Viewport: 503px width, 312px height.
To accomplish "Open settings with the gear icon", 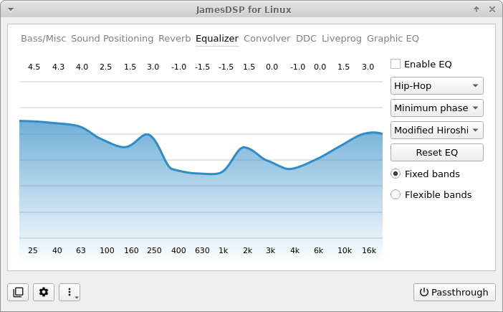I will click(44, 292).
